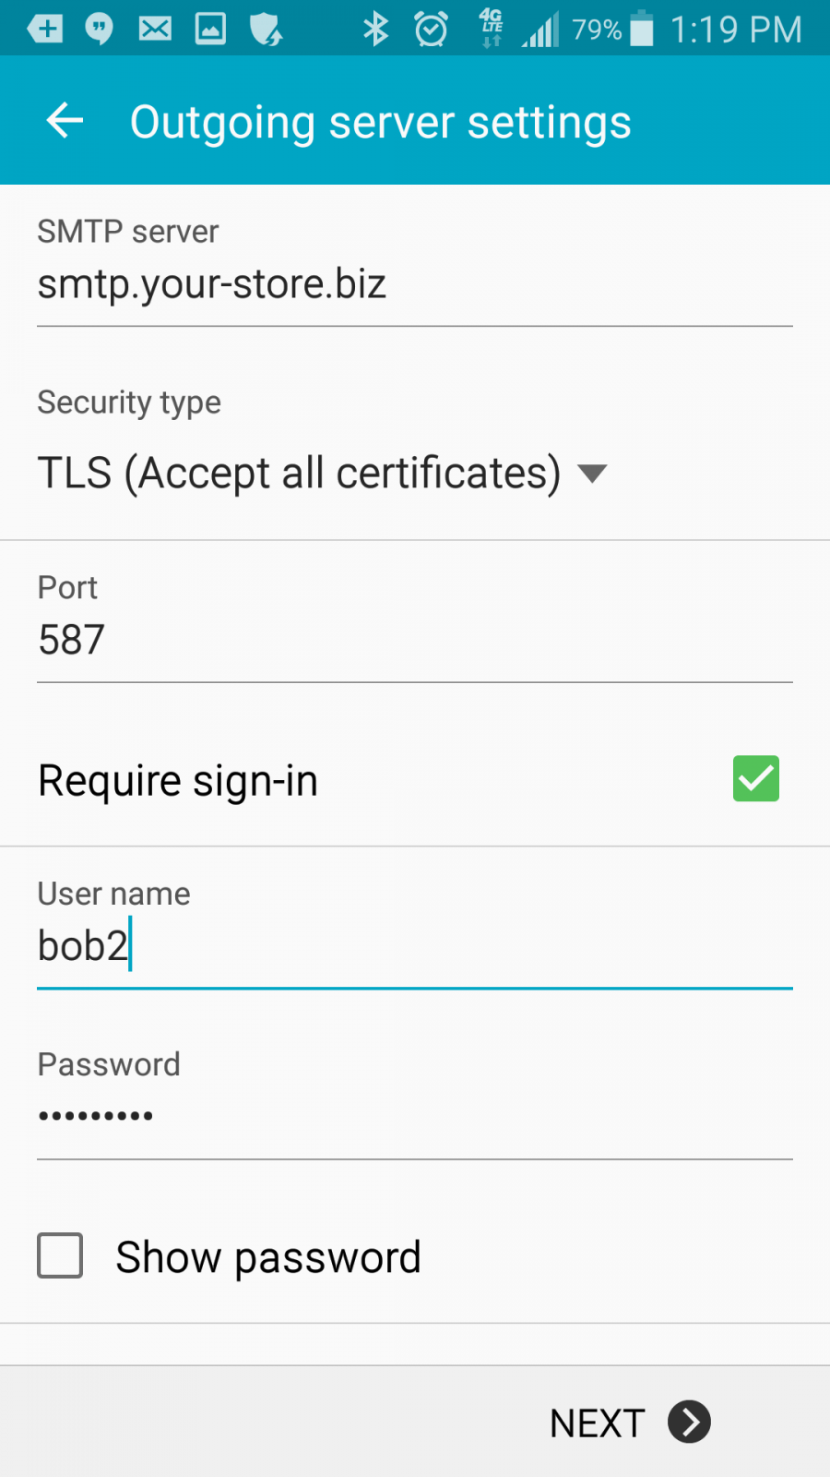Tap the email envelope notification icon
Screen dimensions: 830x1477
click(155, 30)
